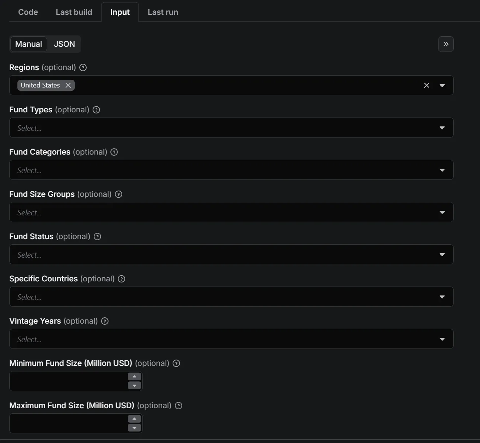The width and height of the screenshot is (480, 443).
Task: Open the Fund Size Groups dropdown
Action: (x=231, y=212)
